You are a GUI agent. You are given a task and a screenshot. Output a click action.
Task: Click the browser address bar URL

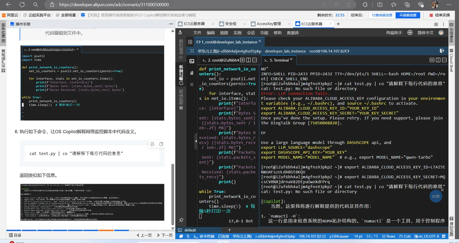click(114, 5)
